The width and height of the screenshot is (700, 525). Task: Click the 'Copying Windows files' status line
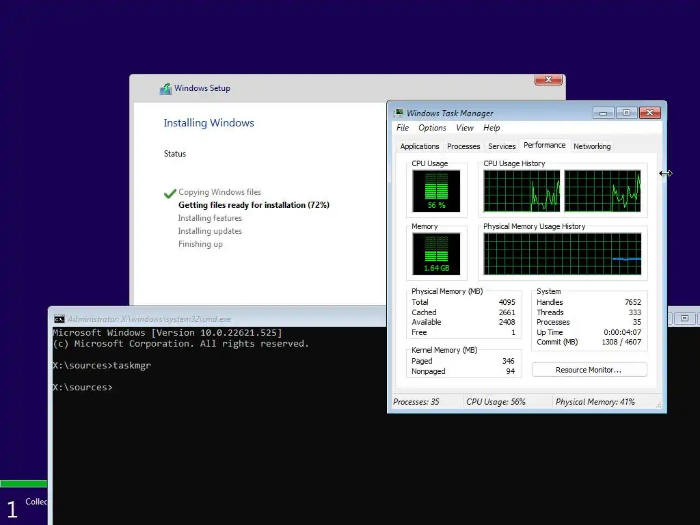tap(219, 192)
